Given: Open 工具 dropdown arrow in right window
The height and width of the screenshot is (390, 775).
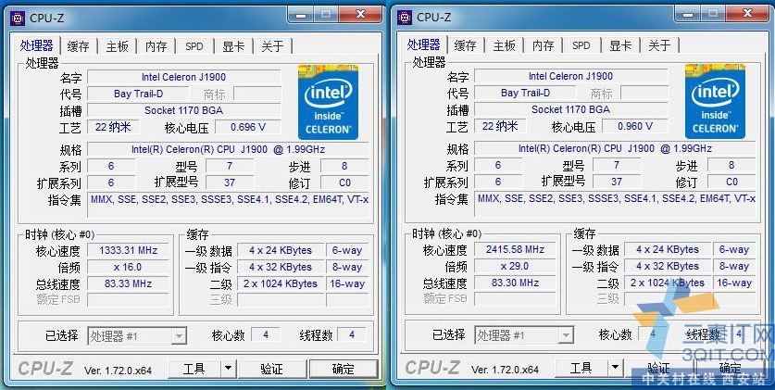Looking at the screenshot, I should 615,368.
